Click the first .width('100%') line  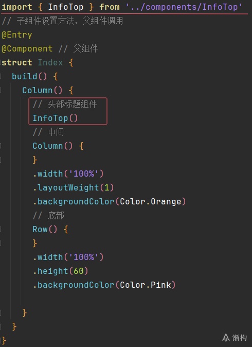[x=68, y=173]
